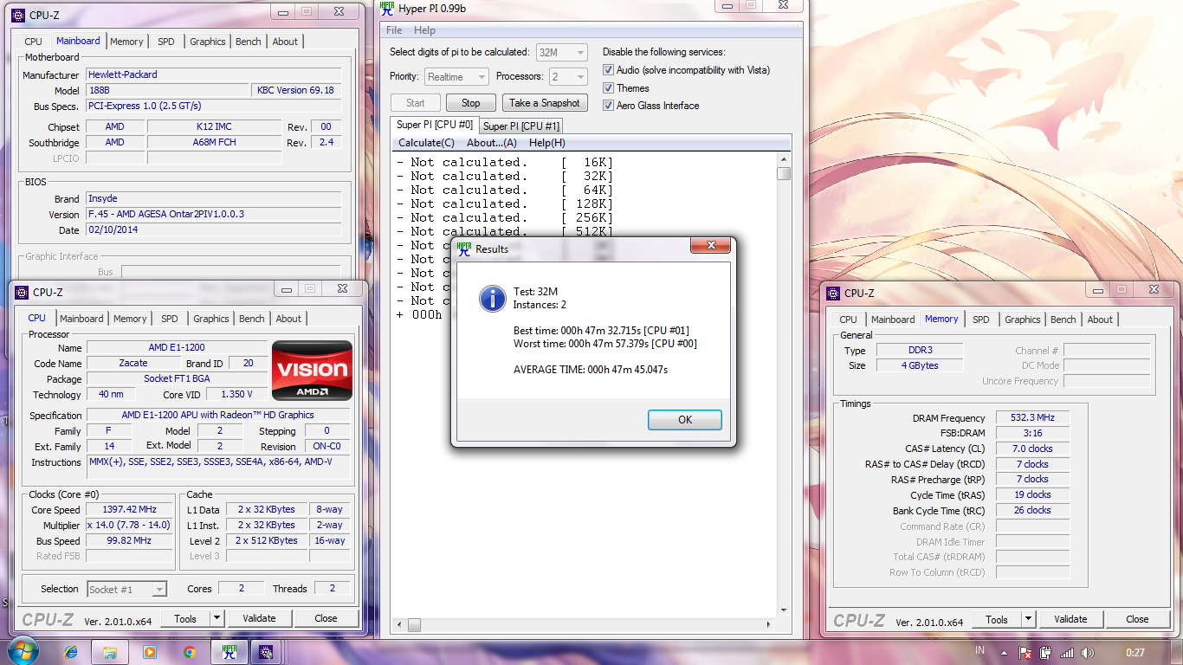
Task: Click Close in CPU tab window
Action: point(326,618)
